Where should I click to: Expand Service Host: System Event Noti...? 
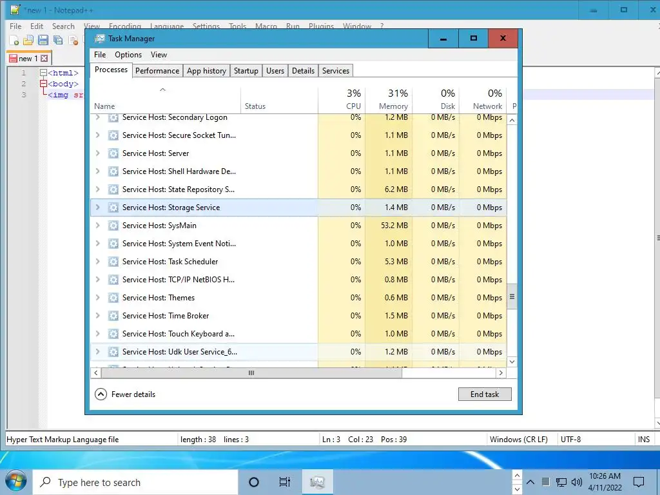98,243
